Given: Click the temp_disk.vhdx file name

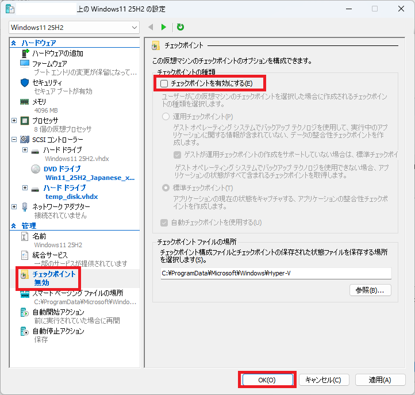Looking at the screenshot, I should pyautogui.click(x=72, y=197).
